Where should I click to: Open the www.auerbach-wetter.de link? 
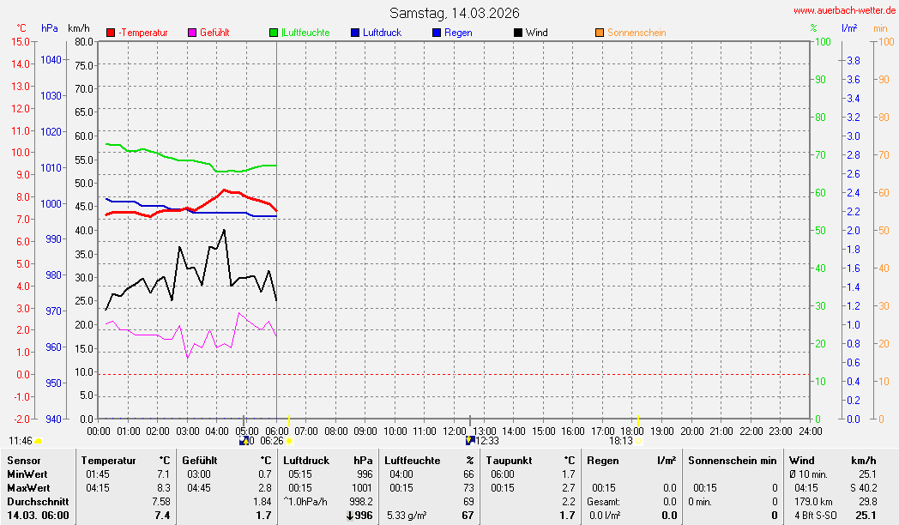pos(844,10)
